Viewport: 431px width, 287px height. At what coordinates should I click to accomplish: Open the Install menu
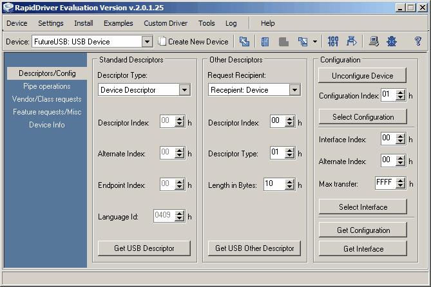[84, 23]
